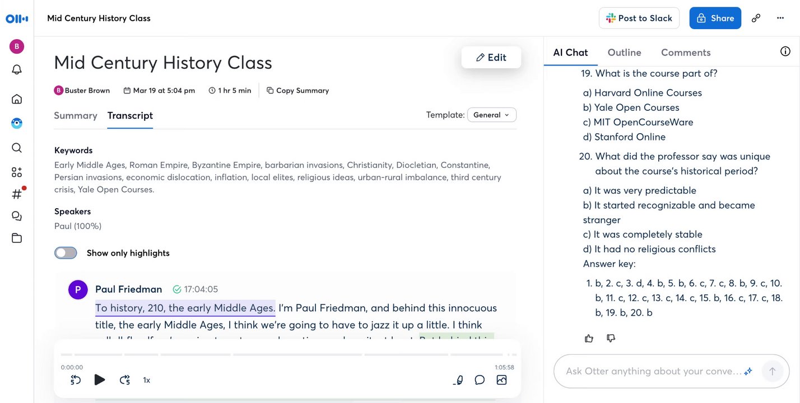Open the Template General dropdown
Viewport: 800px width, 403px height.
coord(491,115)
